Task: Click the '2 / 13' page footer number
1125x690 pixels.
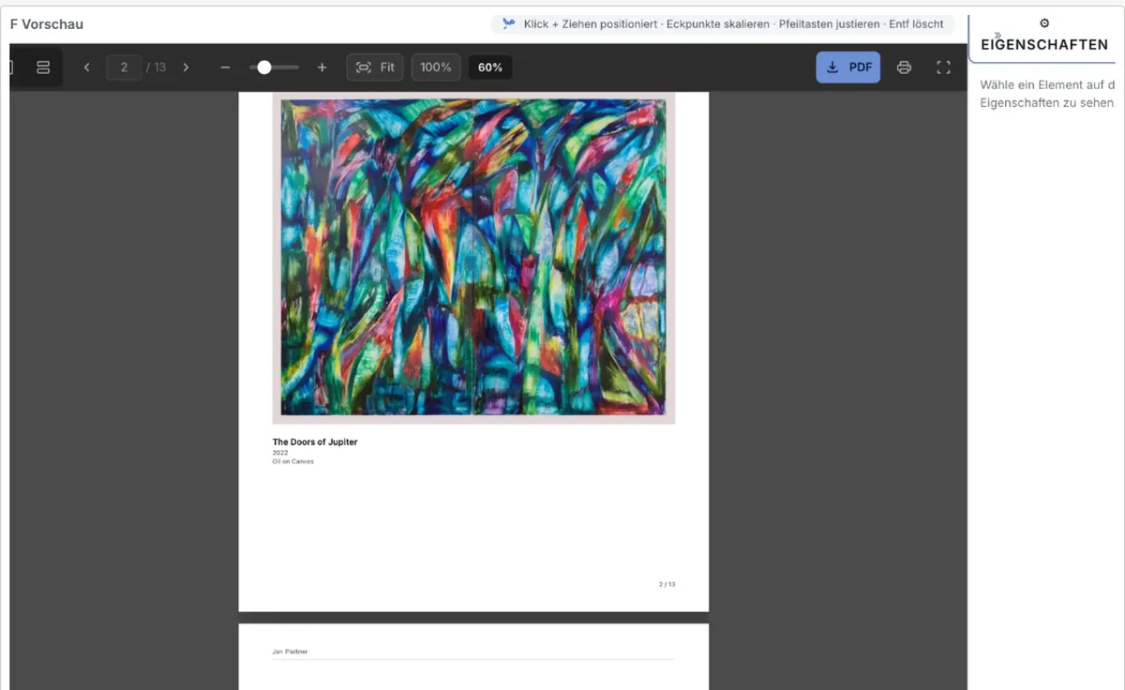Action: pyautogui.click(x=667, y=584)
